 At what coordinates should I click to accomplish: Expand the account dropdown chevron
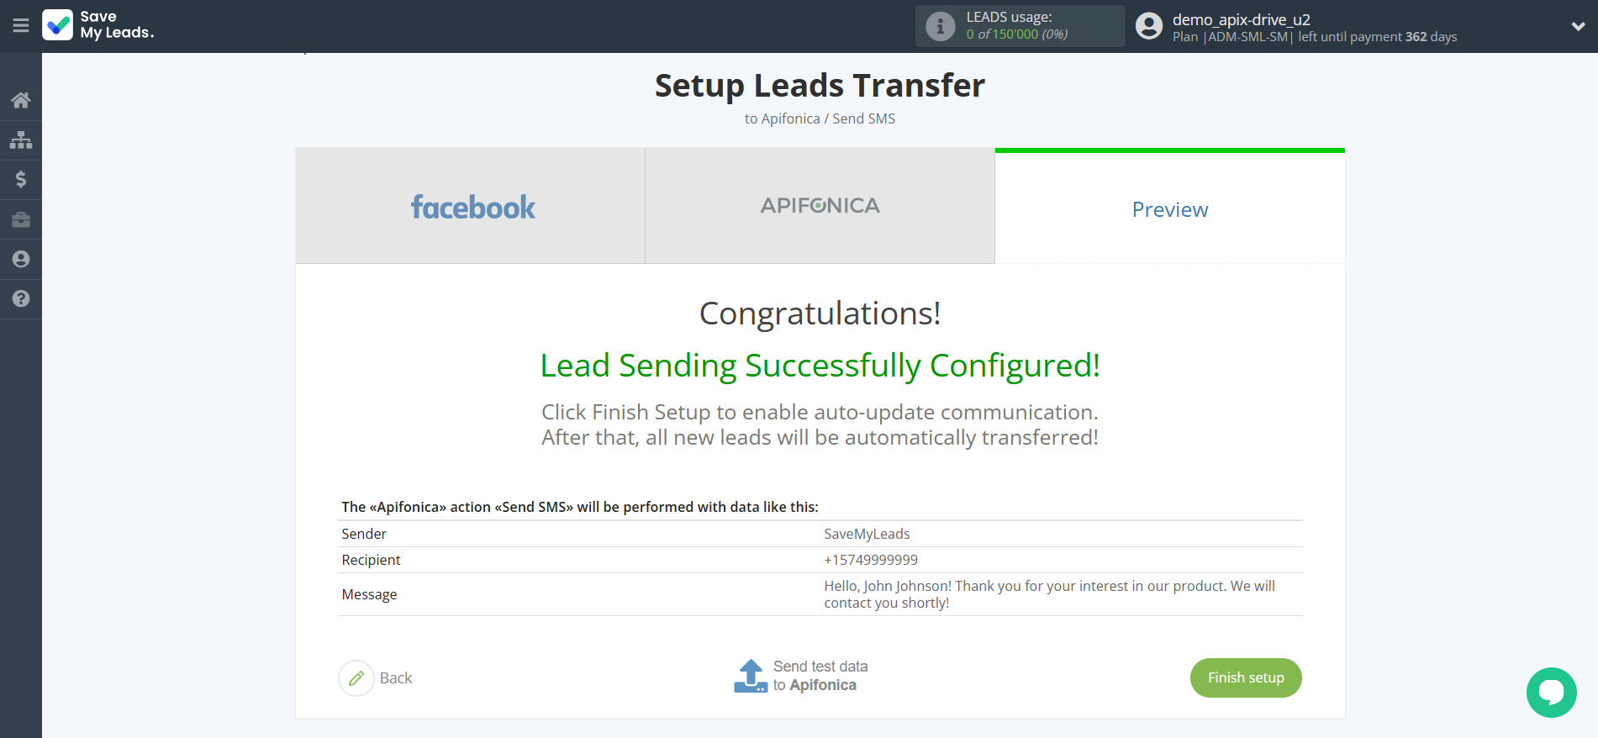point(1578,26)
